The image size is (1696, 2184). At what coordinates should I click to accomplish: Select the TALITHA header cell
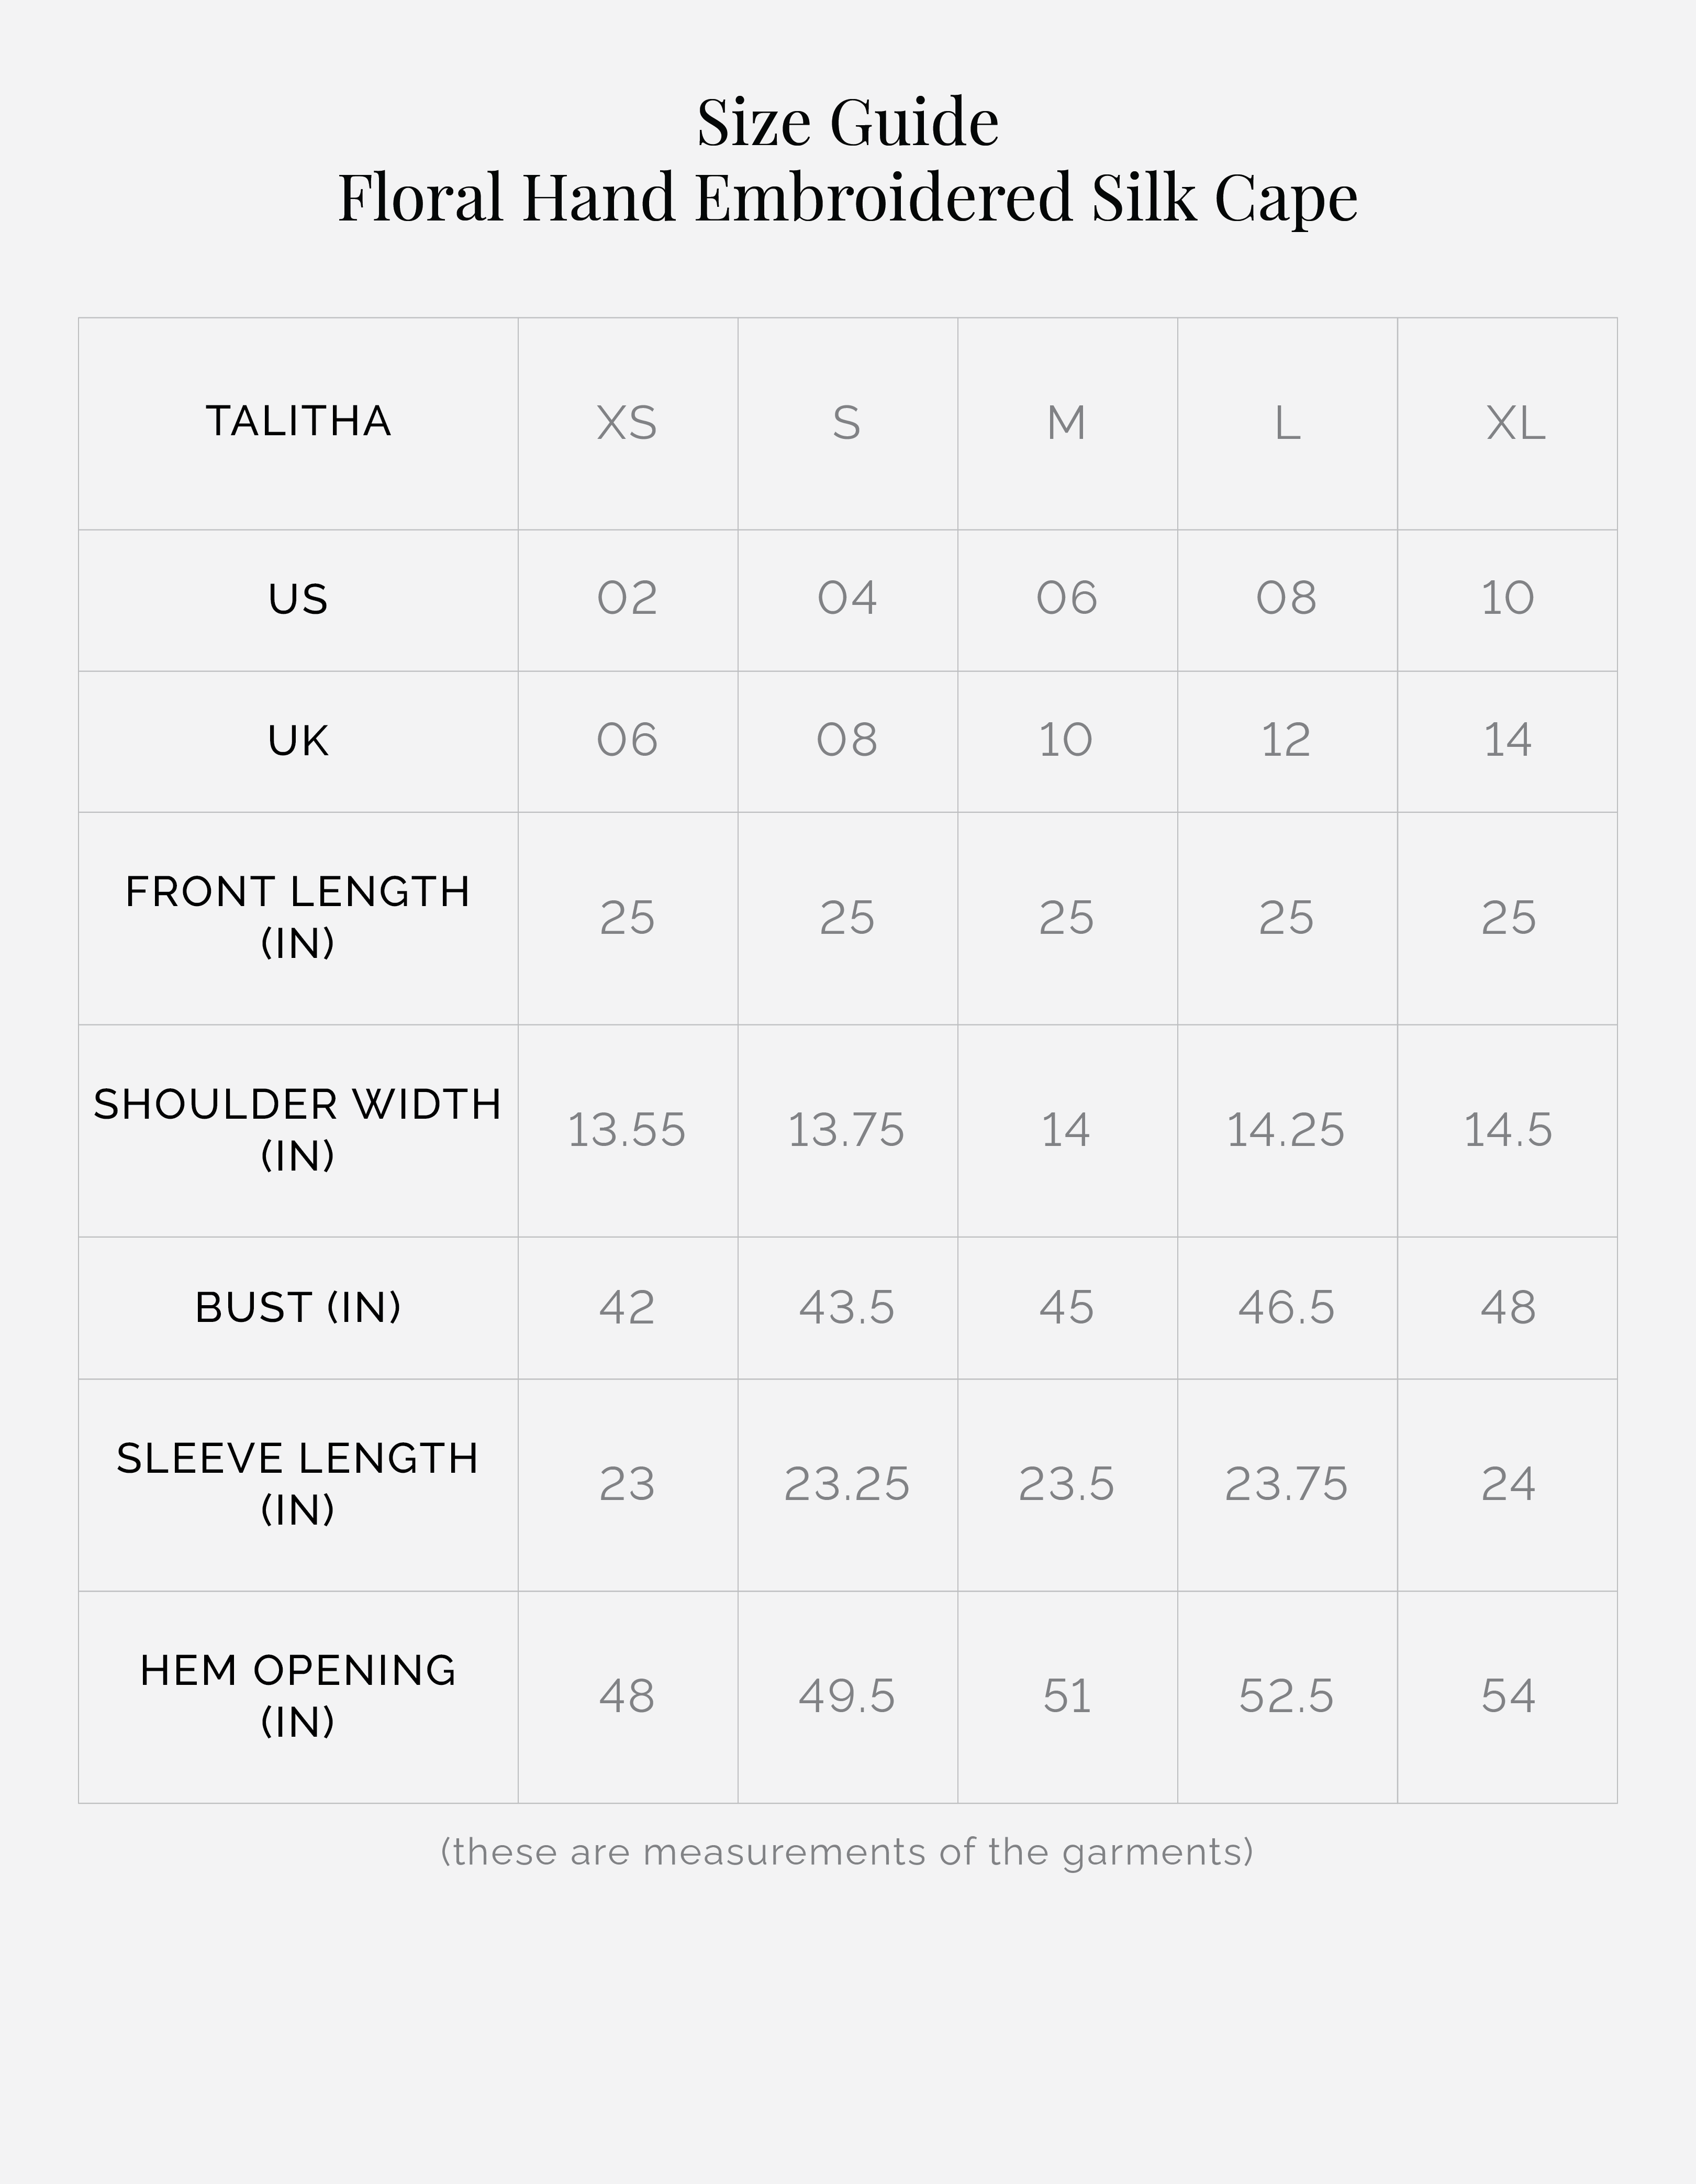tap(298, 421)
